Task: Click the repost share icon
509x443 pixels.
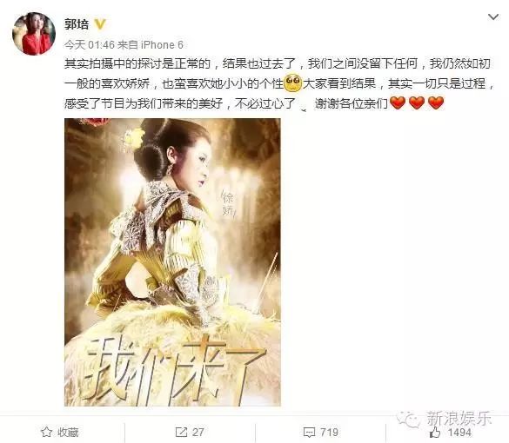Action: [181, 432]
